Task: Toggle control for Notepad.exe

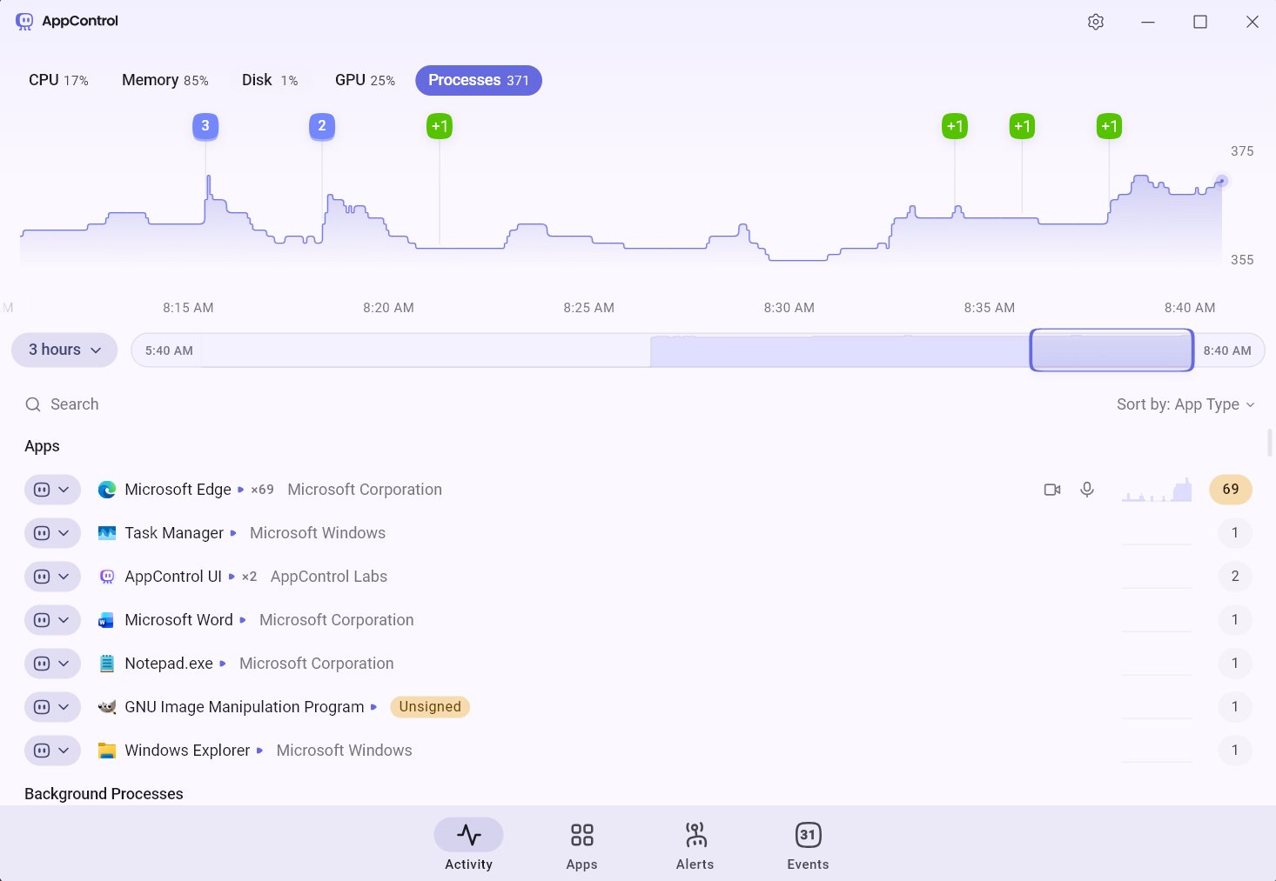Action: click(x=42, y=664)
